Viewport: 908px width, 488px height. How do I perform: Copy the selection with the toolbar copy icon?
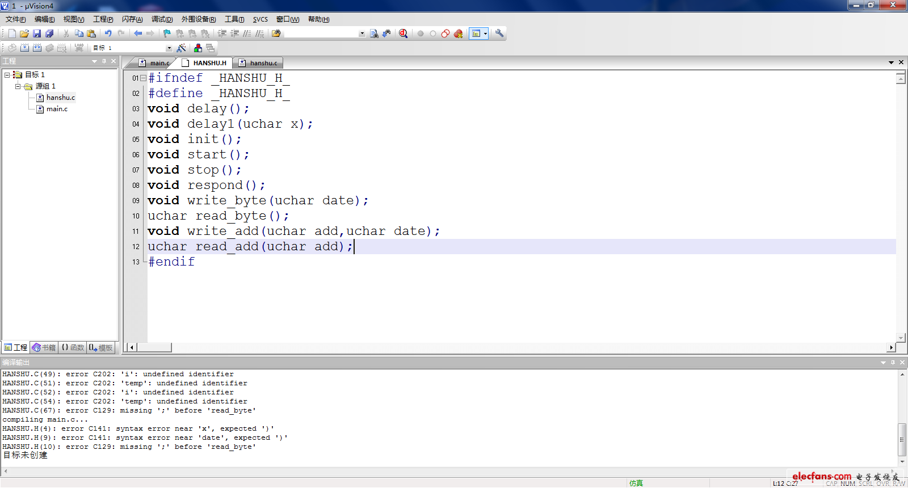(79, 33)
